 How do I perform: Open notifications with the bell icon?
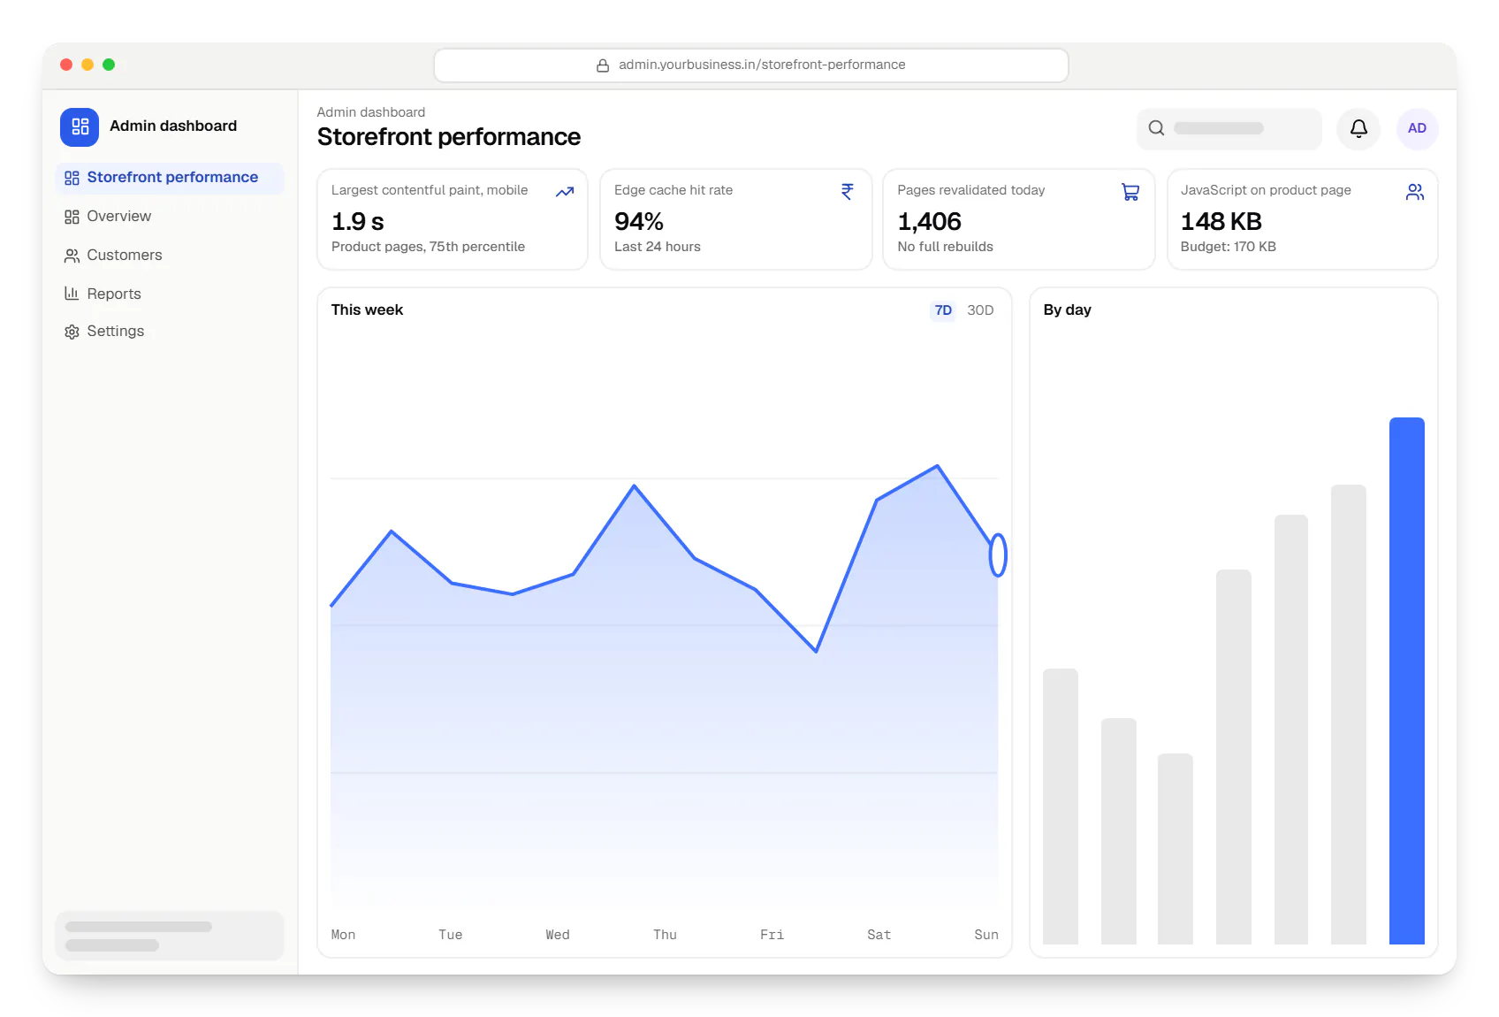pos(1358,128)
